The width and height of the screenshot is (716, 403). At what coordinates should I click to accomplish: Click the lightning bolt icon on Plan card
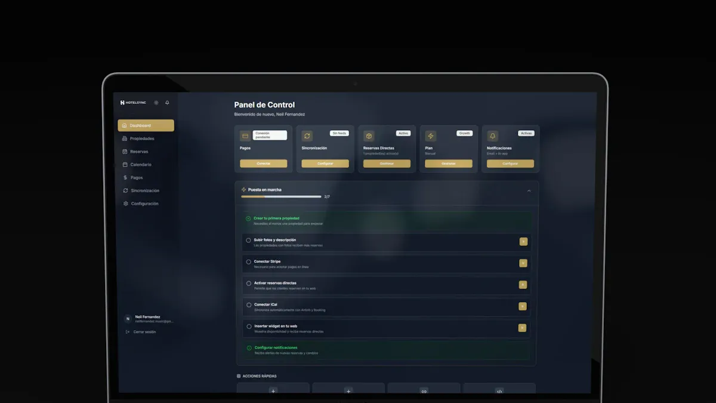(x=431, y=136)
